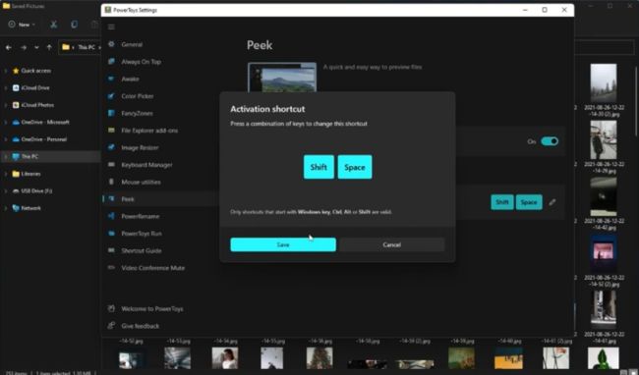Expand Libraries tree node

6,174
